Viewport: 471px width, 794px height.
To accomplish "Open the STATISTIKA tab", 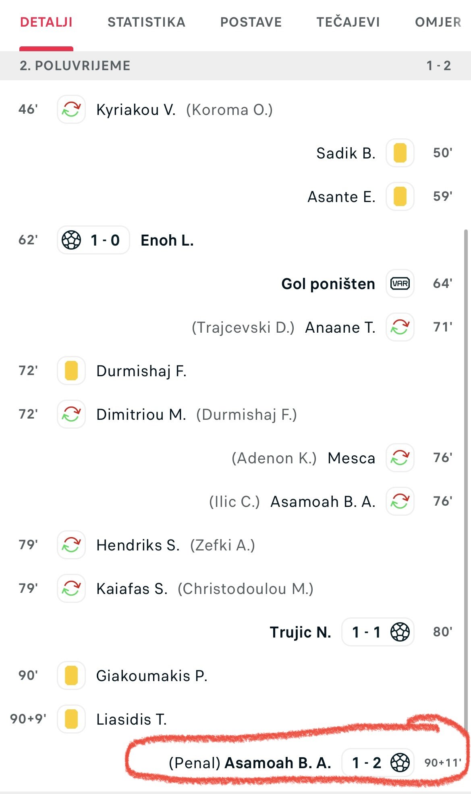I will 146,22.
